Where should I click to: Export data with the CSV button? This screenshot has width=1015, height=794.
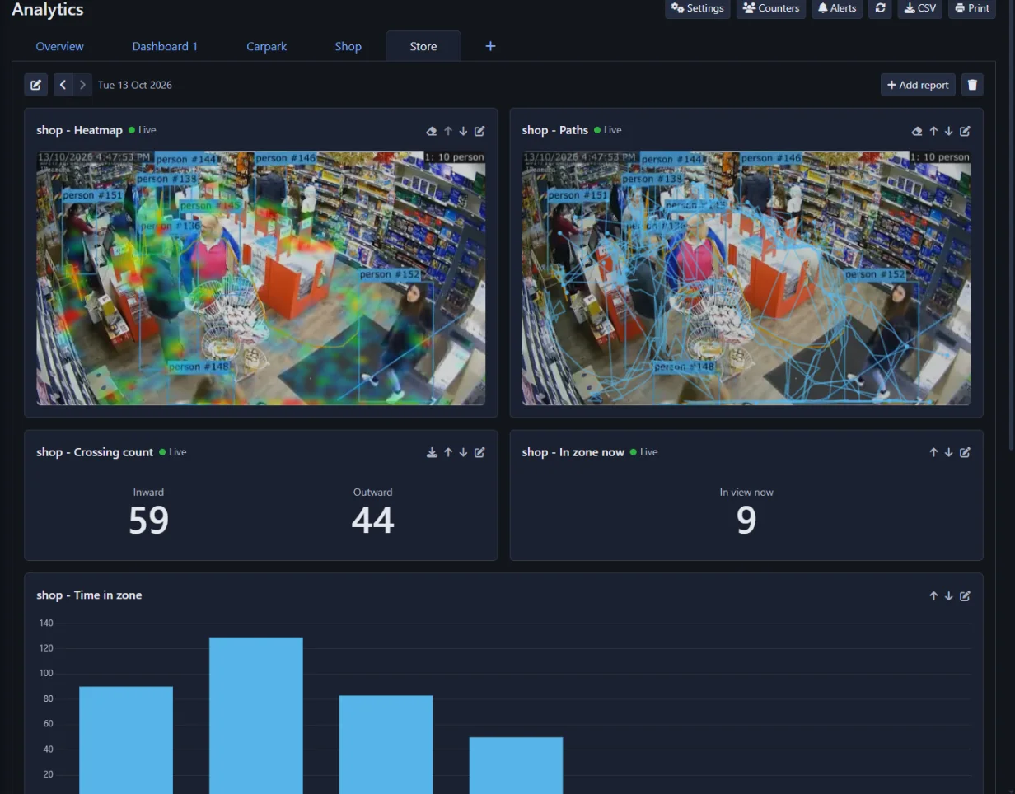coord(919,8)
